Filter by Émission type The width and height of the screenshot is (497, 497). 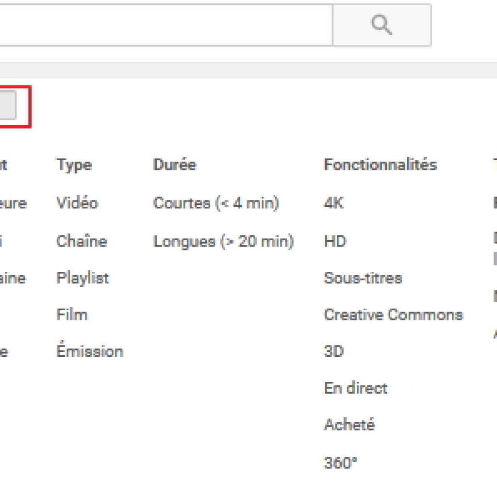click(90, 351)
